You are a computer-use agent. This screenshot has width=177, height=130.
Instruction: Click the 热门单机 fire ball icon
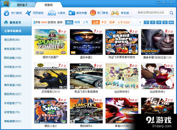click(x=93, y=13)
